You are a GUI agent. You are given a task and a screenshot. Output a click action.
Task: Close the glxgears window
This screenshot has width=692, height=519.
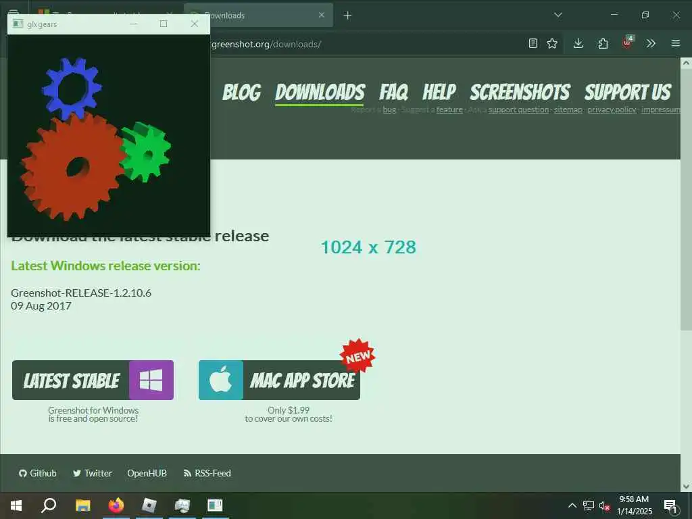pyautogui.click(x=194, y=24)
